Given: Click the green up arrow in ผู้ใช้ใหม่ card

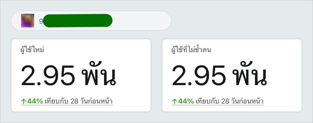Looking at the screenshot, I should point(23,102).
